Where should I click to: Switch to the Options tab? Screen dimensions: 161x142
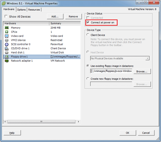[21, 10]
